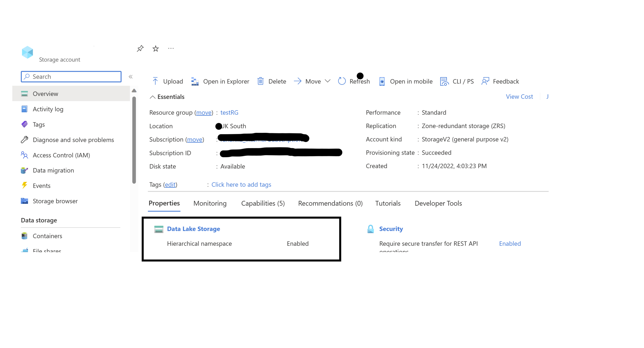This screenshot has width=644, height=348.
Task: Click Open in Explorer button
Action: [x=220, y=81]
